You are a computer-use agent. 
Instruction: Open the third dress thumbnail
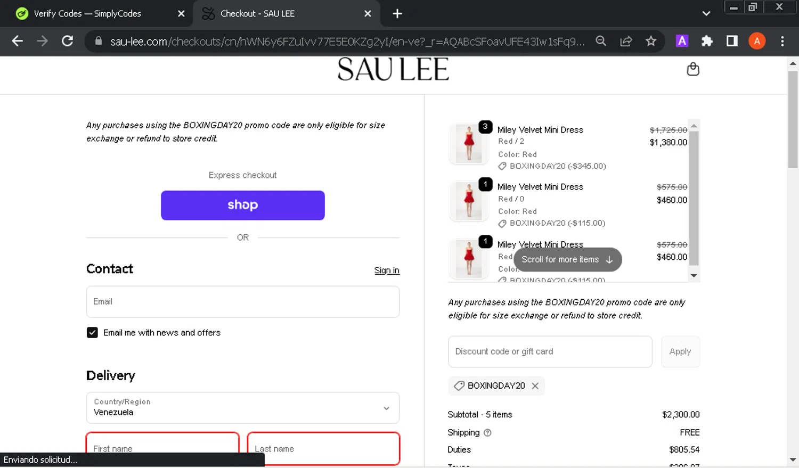469,259
